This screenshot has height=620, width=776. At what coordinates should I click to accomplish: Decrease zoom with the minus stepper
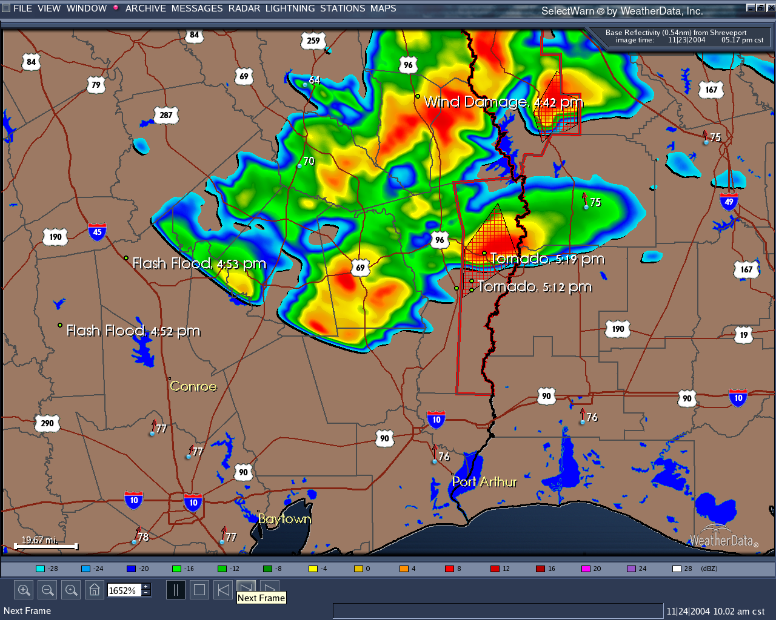coord(145,593)
